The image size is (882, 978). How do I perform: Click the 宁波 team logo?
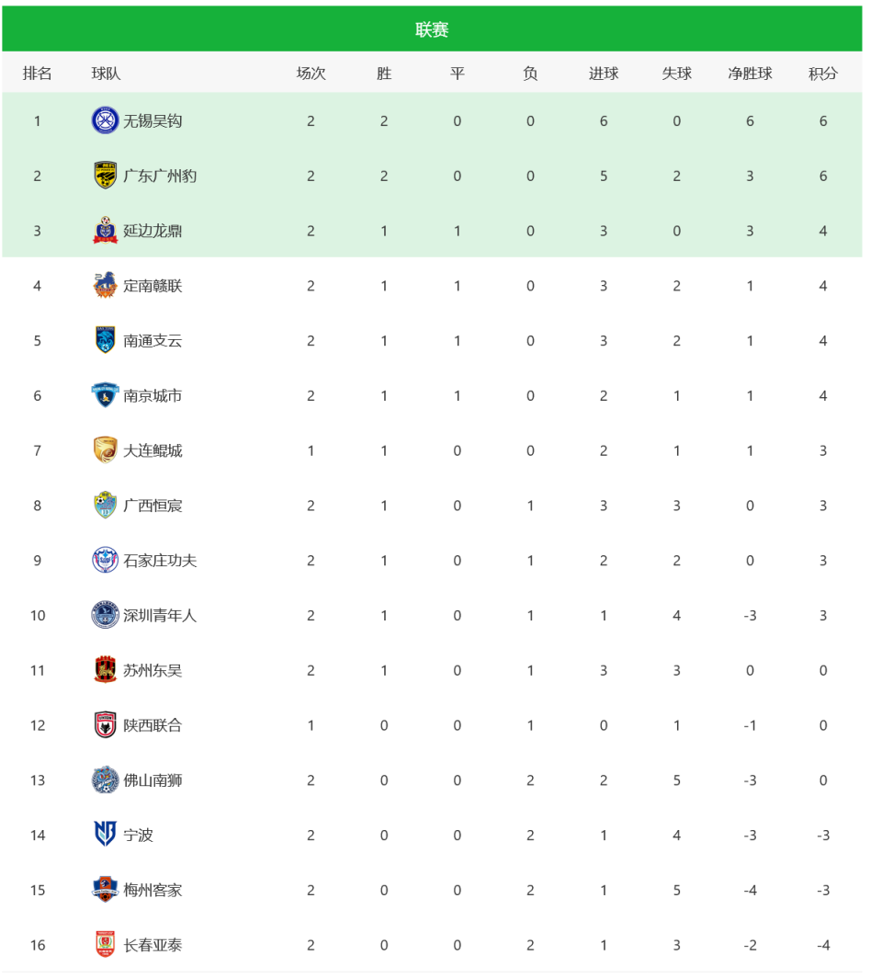(x=106, y=835)
